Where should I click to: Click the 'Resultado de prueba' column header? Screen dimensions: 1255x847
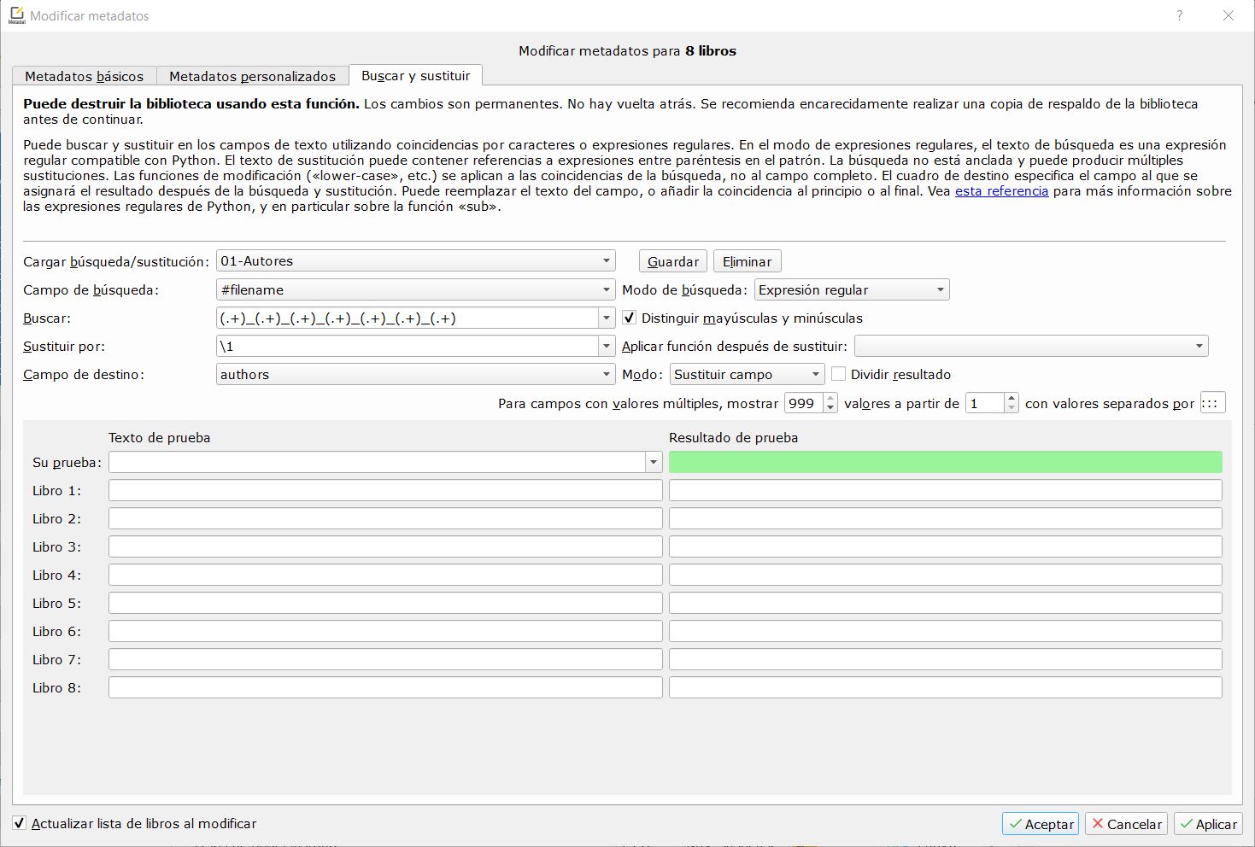pos(734,438)
